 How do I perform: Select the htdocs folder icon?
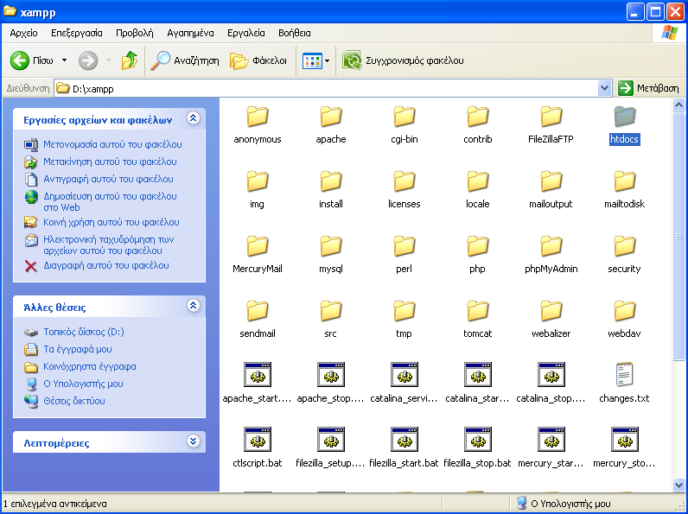624,117
